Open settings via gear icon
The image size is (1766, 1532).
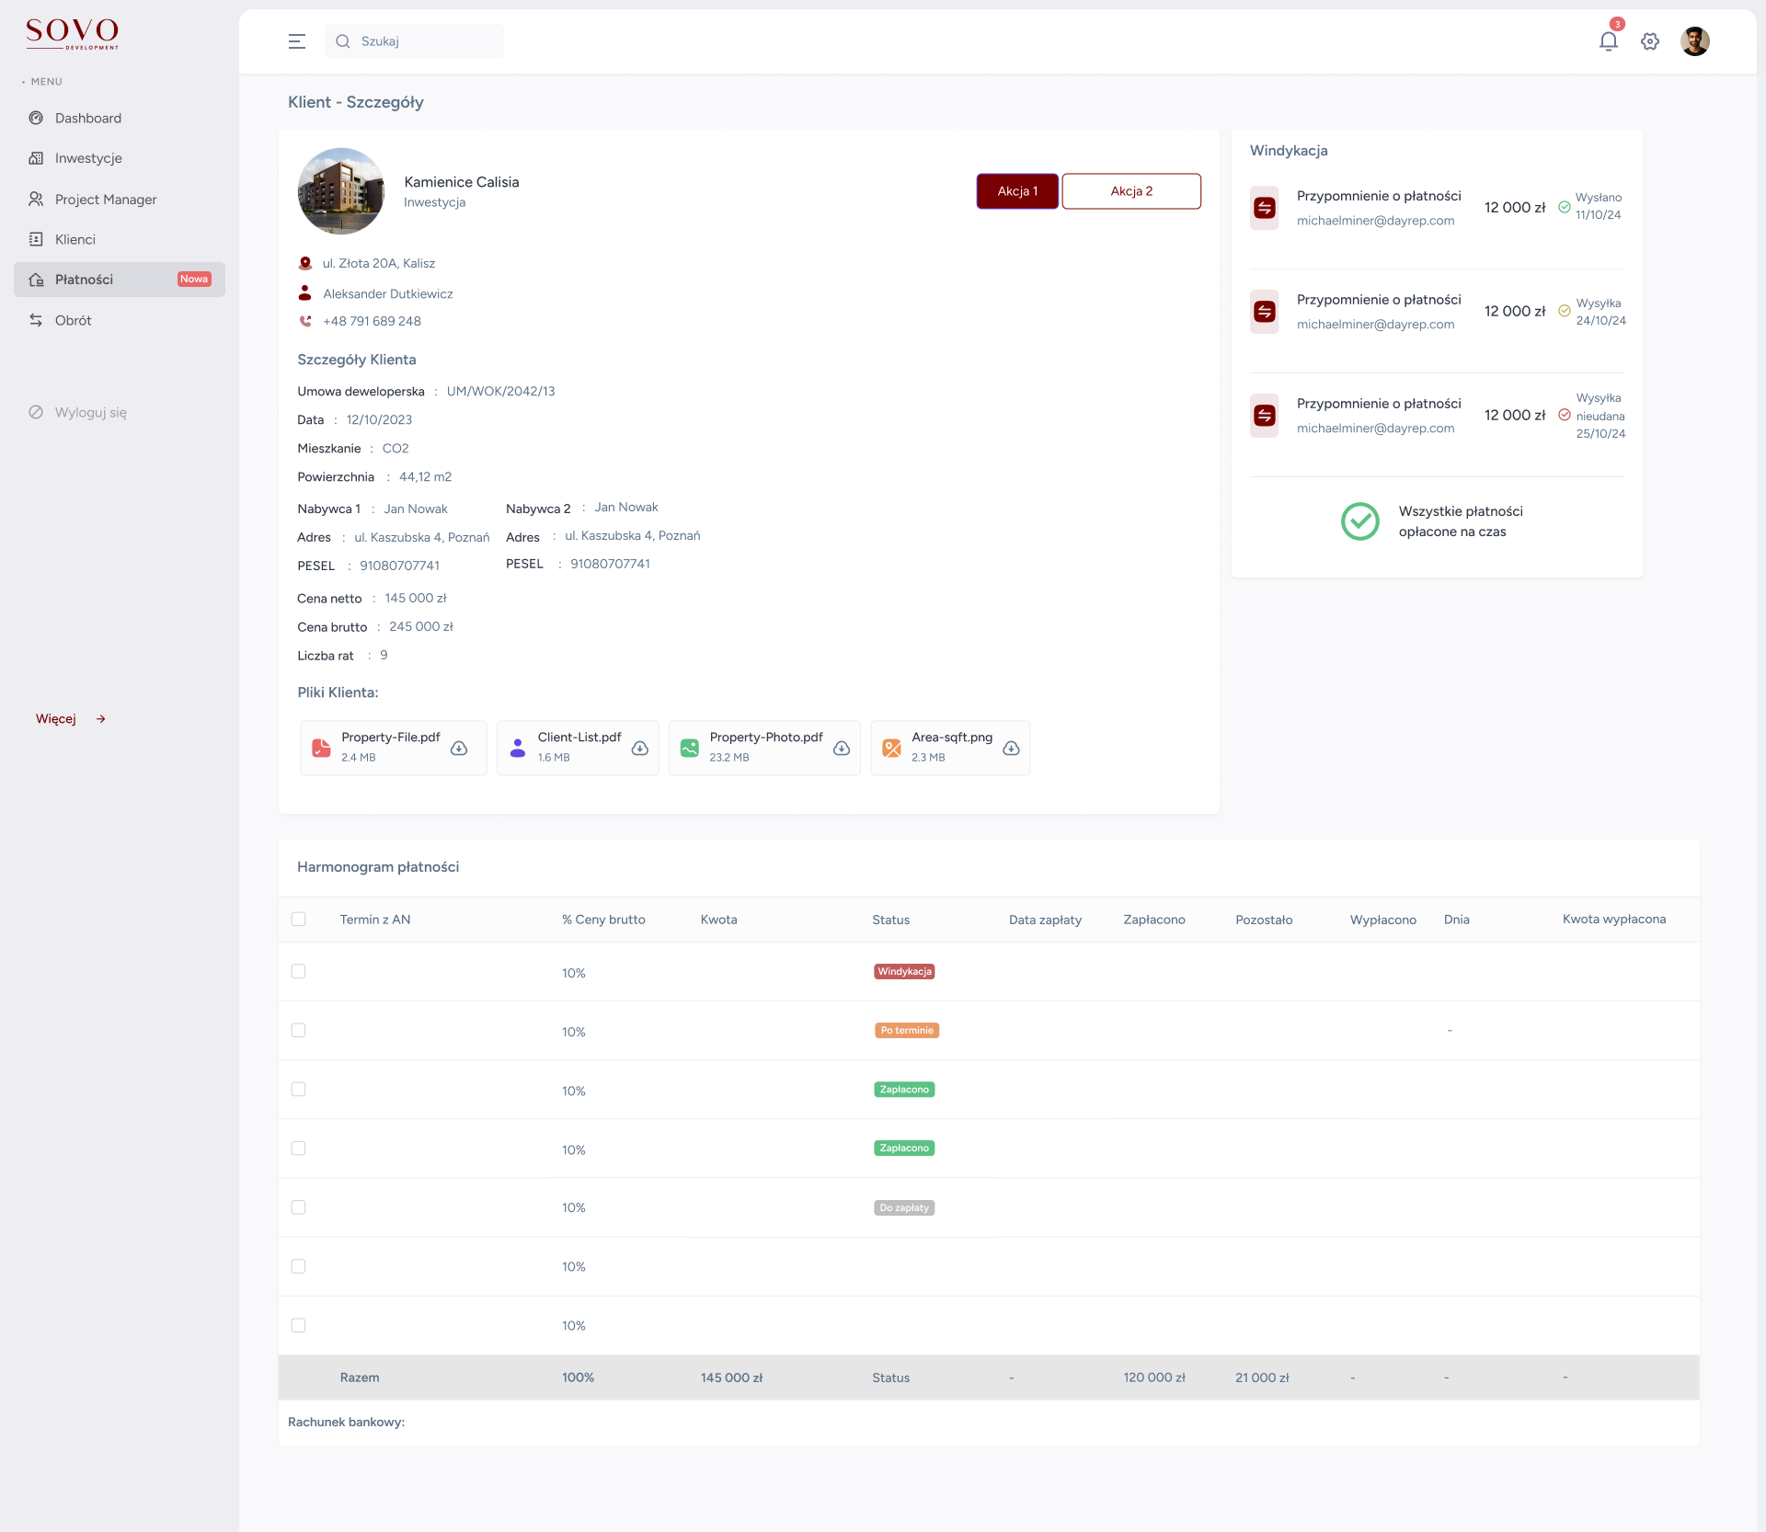(1650, 41)
